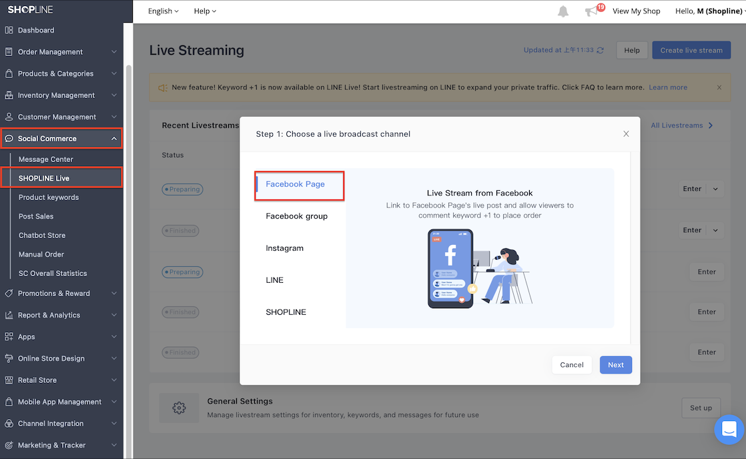Click the Customer Management person icon
Image resolution: width=746 pixels, height=459 pixels.
tap(9, 117)
